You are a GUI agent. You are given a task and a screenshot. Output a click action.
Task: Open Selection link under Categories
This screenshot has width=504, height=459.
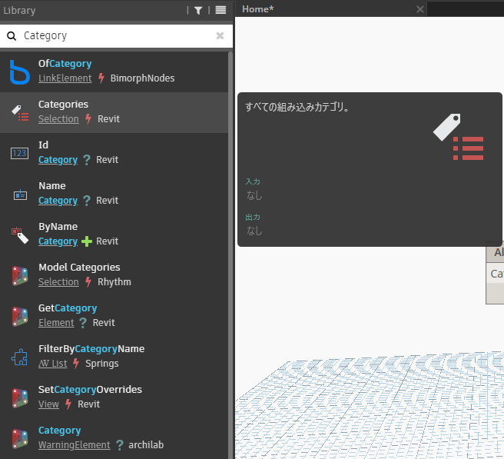pyautogui.click(x=58, y=119)
